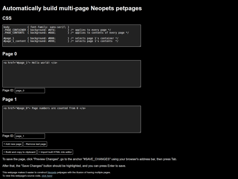This screenshot has height=179, width=238.
Task: Click the '#page_1 { background: #000' CSS line
Action: point(61,38)
